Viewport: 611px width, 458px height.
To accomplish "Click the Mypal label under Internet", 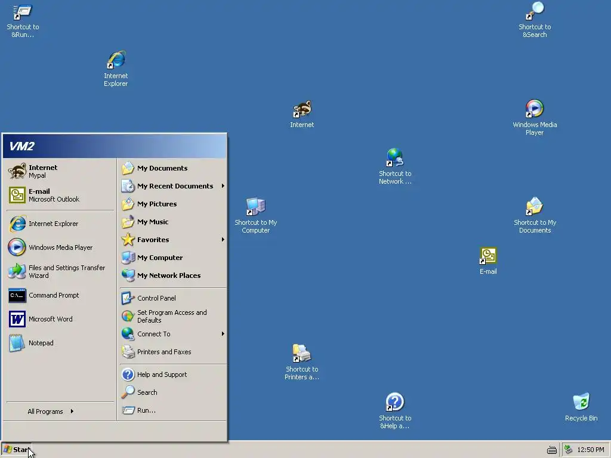I will coord(37,176).
